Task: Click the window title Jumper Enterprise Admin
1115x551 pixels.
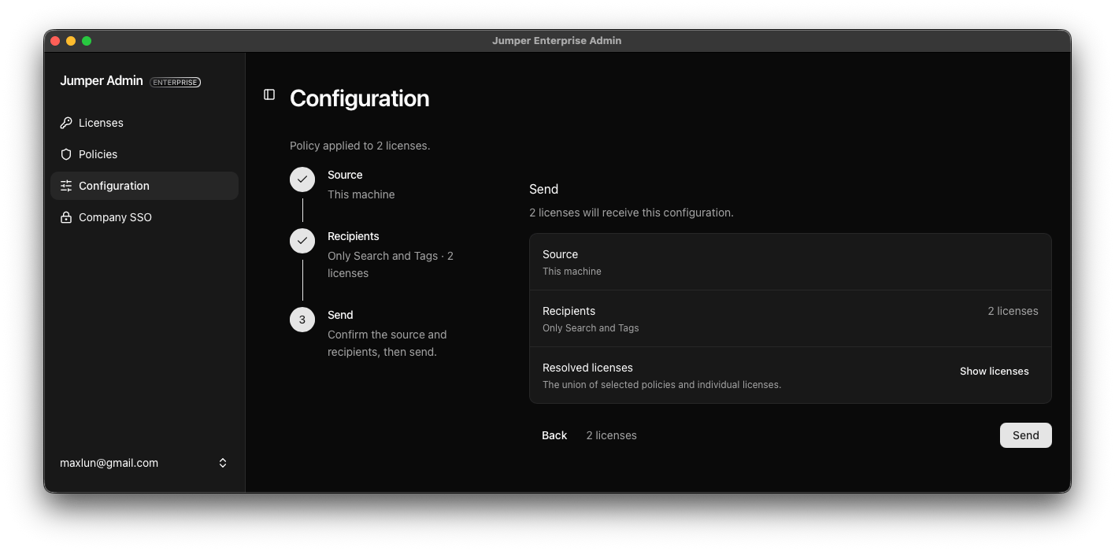Action: click(557, 41)
